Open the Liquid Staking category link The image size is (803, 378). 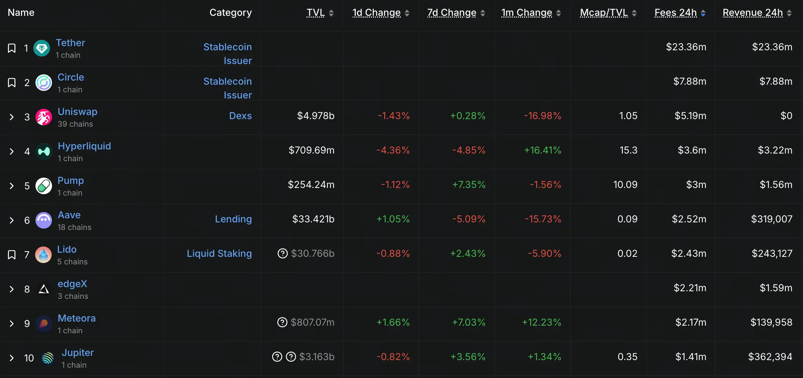coord(219,254)
